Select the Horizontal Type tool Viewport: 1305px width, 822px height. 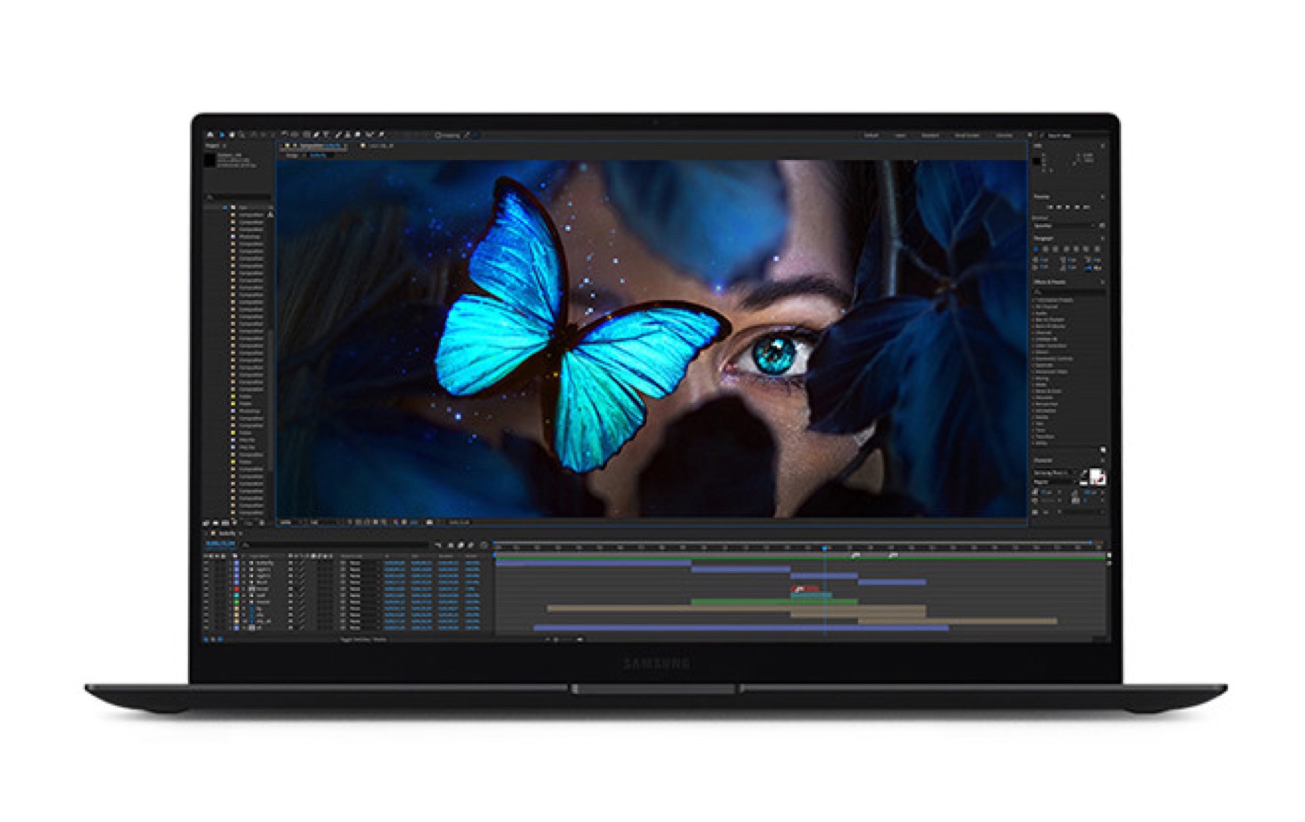326,135
